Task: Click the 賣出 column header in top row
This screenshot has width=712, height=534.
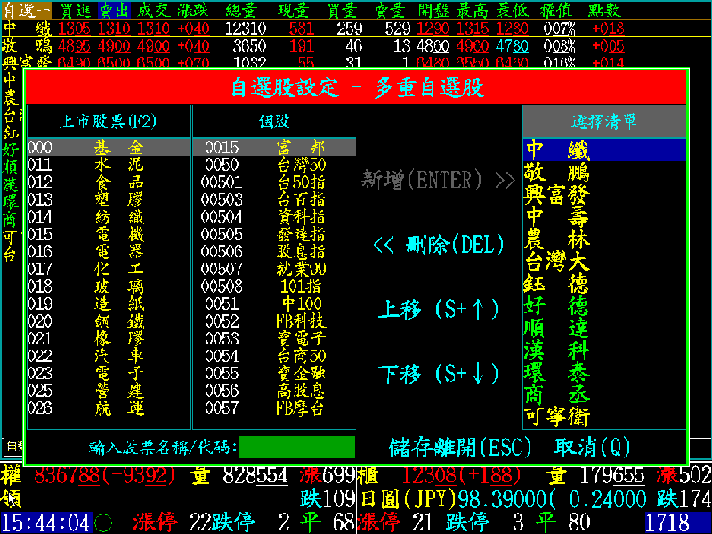Action: coord(113,10)
